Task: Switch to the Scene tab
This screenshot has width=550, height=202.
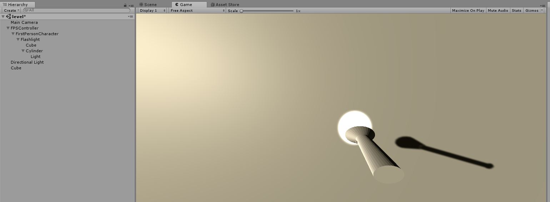Action: click(x=148, y=5)
